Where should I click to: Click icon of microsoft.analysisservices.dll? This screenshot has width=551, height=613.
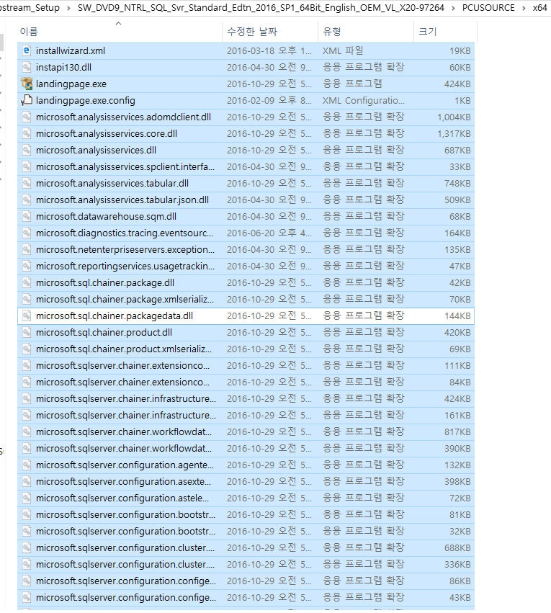(27, 150)
